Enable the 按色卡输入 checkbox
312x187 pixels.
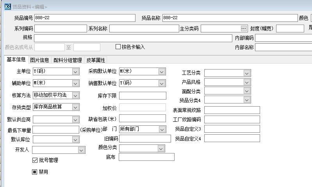[x=118, y=47]
